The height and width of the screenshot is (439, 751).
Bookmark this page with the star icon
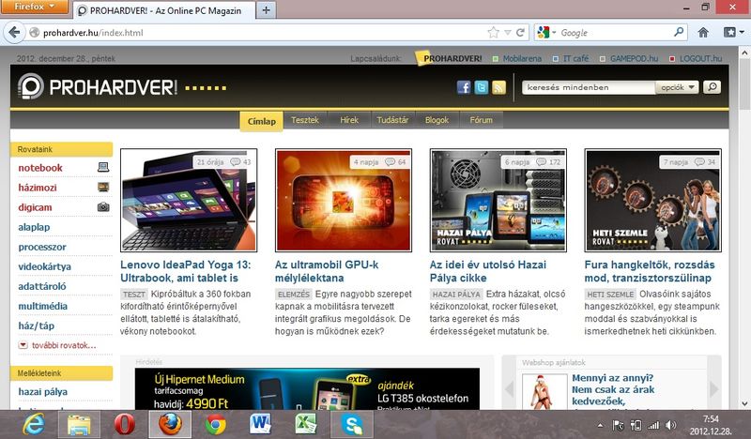[493, 33]
